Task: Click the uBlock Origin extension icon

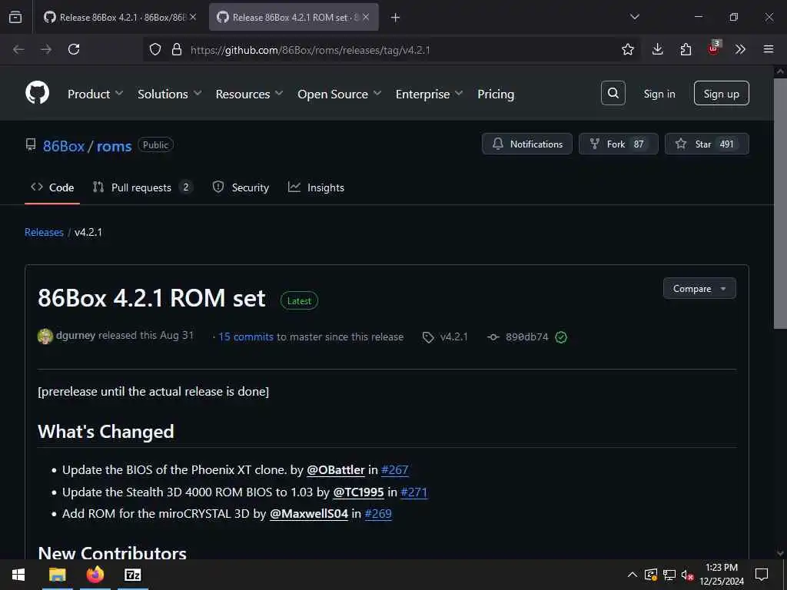Action: 713,48
